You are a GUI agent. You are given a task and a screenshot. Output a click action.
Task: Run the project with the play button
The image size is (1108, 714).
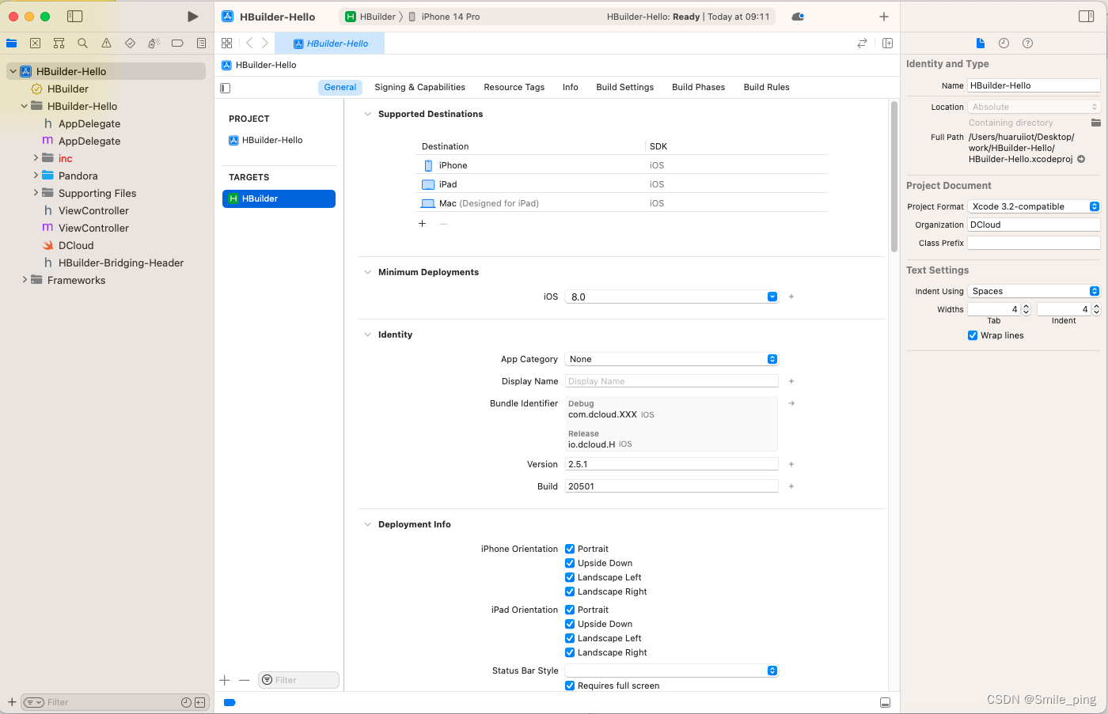192,17
